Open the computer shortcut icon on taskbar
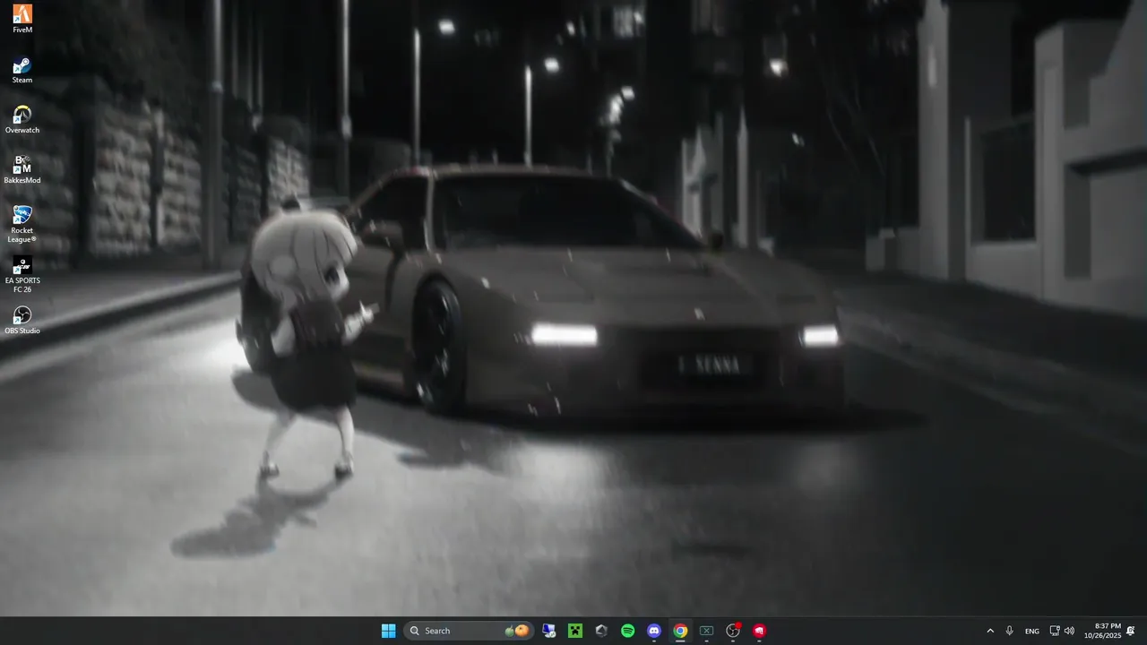Image resolution: width=1147 pixels, height=645 pixels. 549,631
